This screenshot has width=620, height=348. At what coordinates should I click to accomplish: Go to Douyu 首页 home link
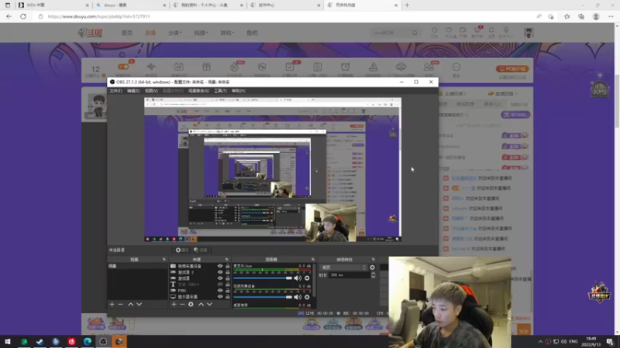[127, 32]
